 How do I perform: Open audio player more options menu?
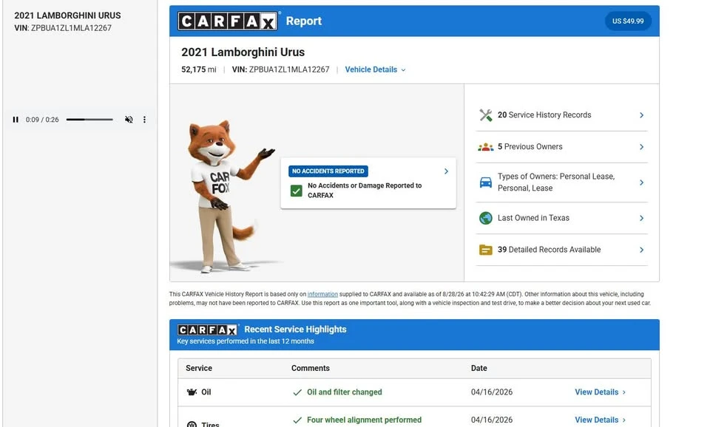[144, 120]
